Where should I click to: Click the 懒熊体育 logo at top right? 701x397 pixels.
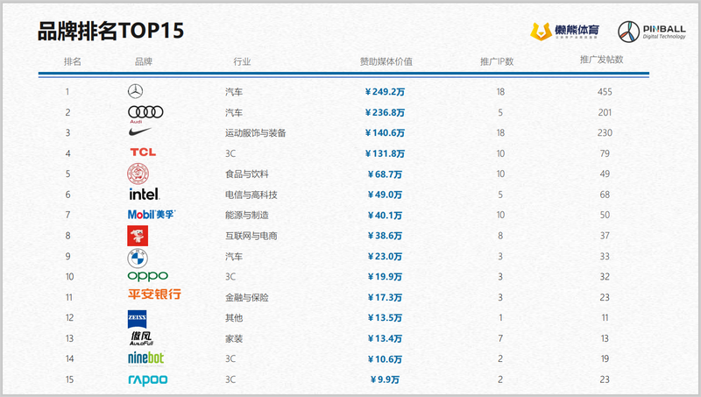click(x=563, y=32)
